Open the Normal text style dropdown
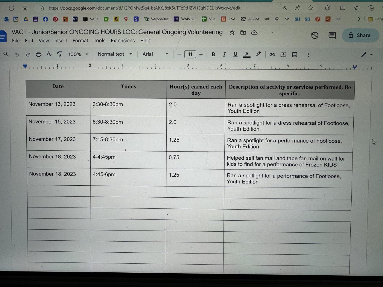Image resolution: width=383 pixels, height=287 pixels. pos(115,54)
